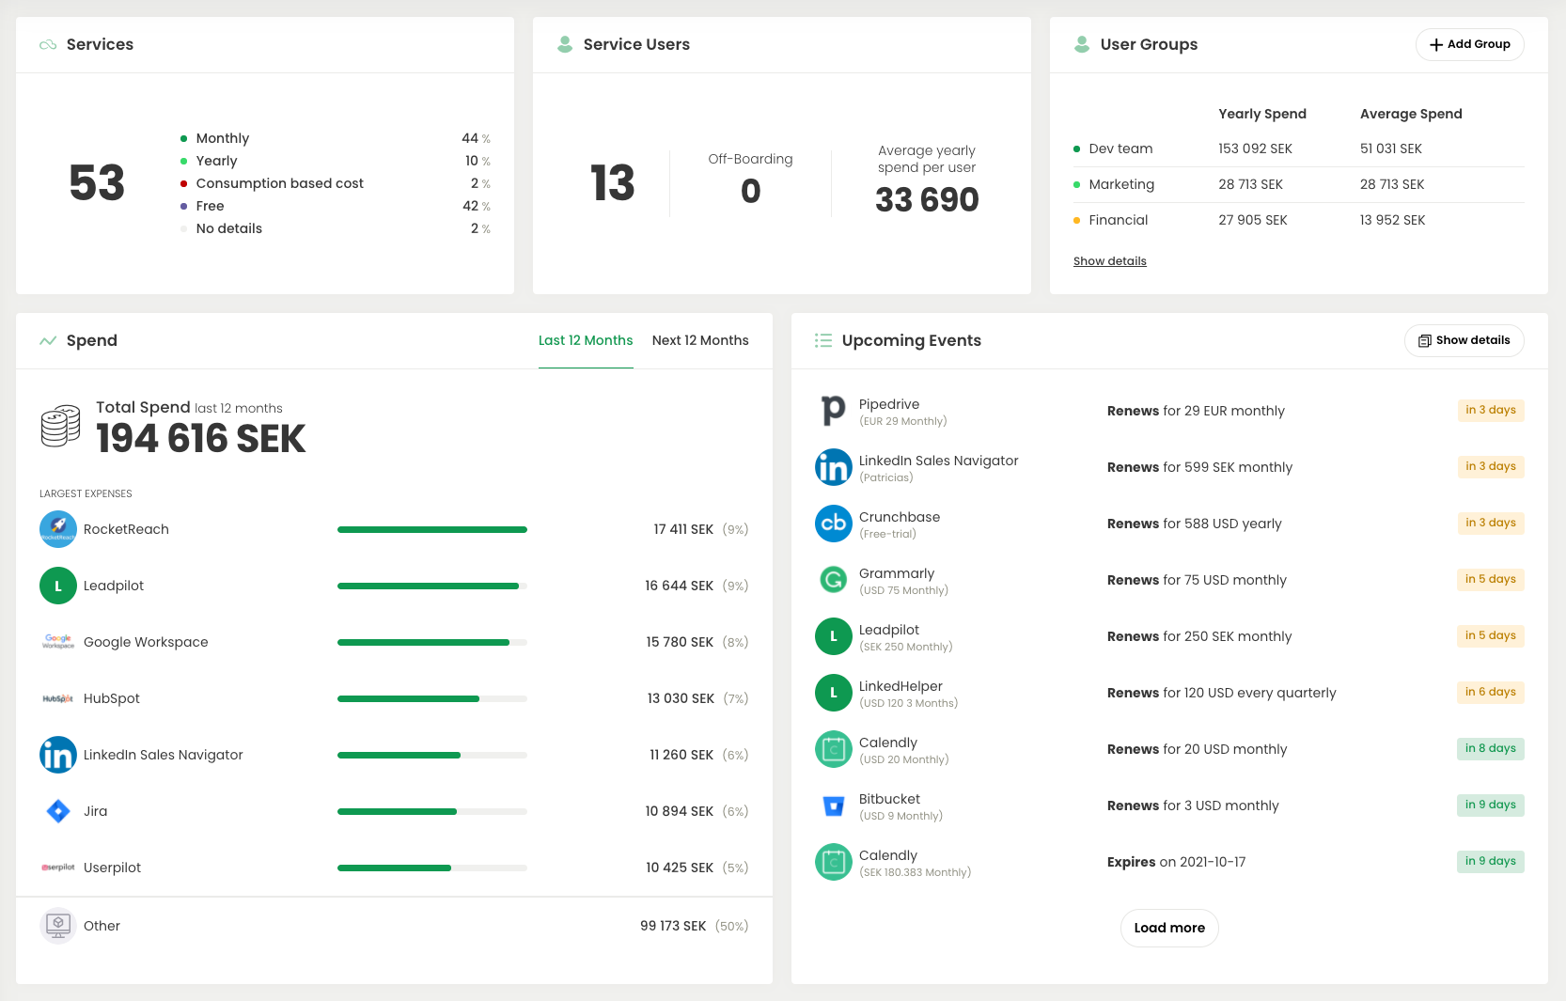Click 'in 6 days' badge for LinkedHelper
This screenshot has height=1001, width=1566.
pyautogui.click(x=1491, y=692)
